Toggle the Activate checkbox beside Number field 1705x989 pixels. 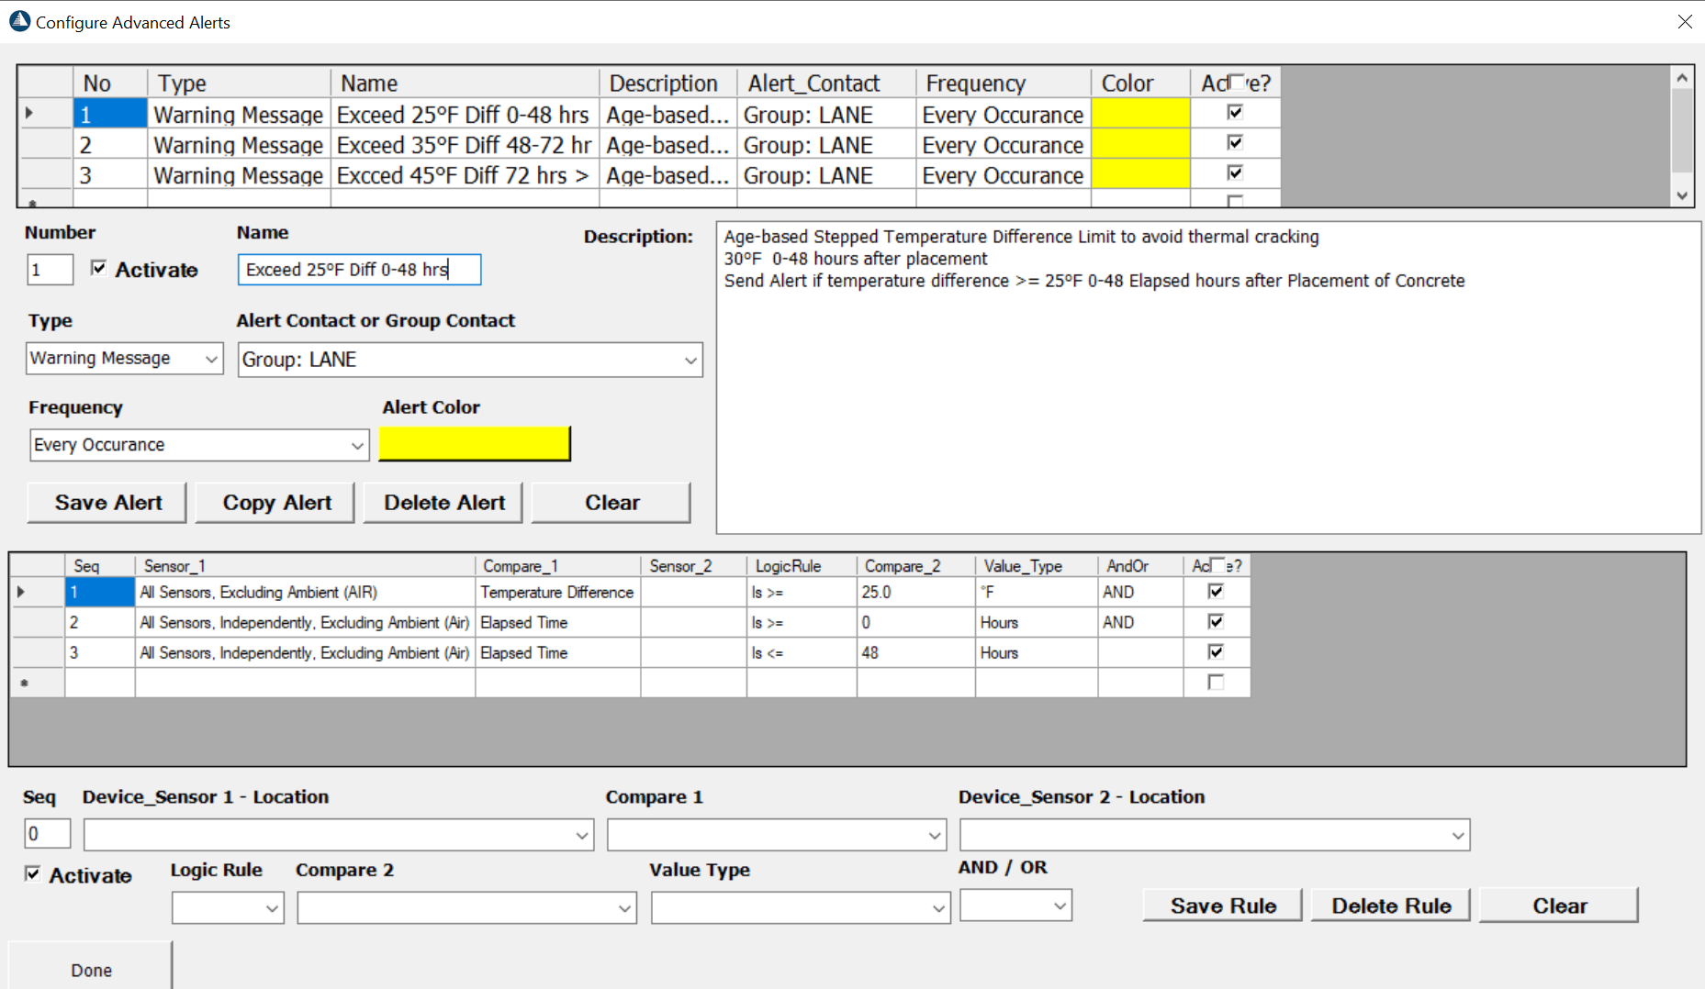(98, 268)
